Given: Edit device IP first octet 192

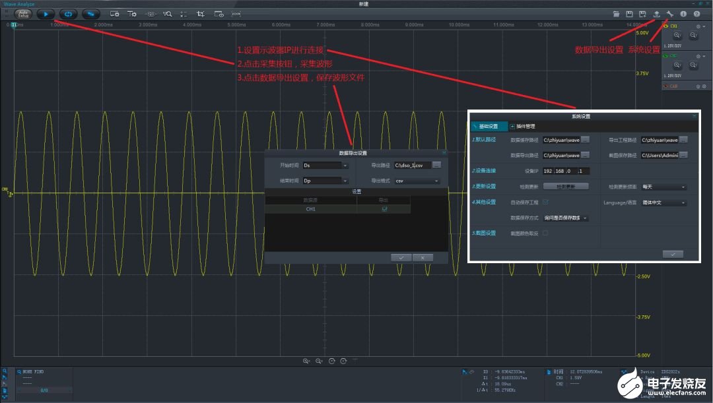Looking at the screenshot, I should tap(548, 171).
